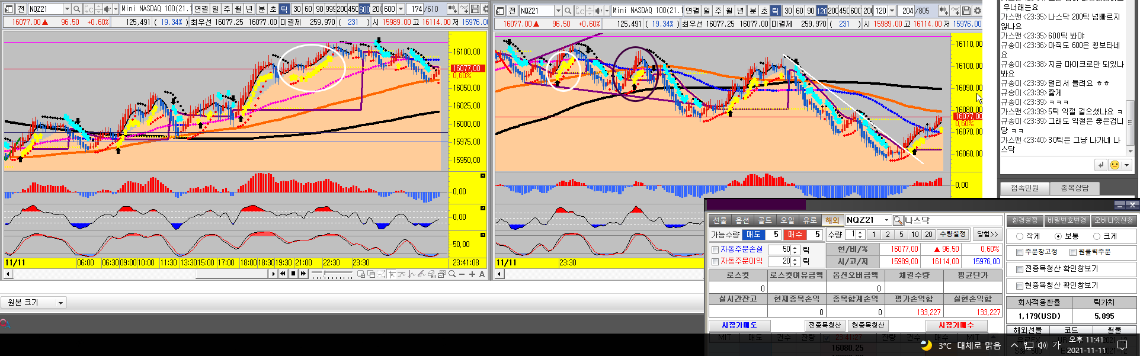Click the minus zoom-out icon below left chart
Screen dimensions: 1140x356
coord(462,274)
